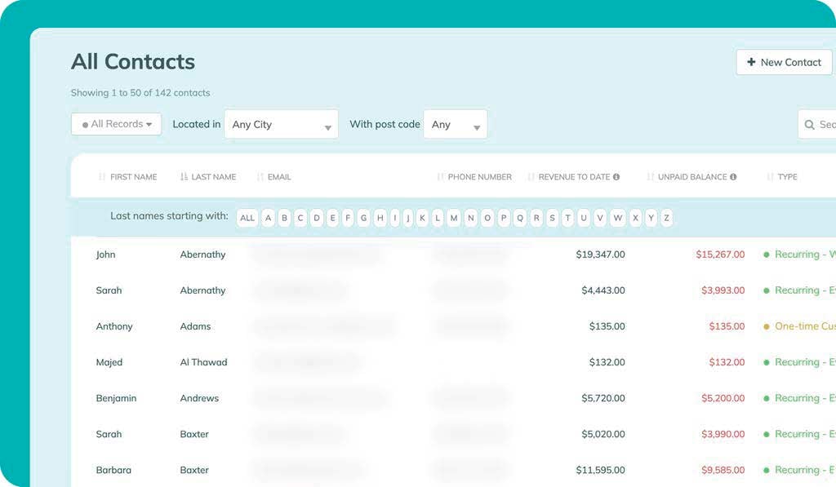Click the Unpaid Balance info icon

pyautogui.click(x=734, y=177)
